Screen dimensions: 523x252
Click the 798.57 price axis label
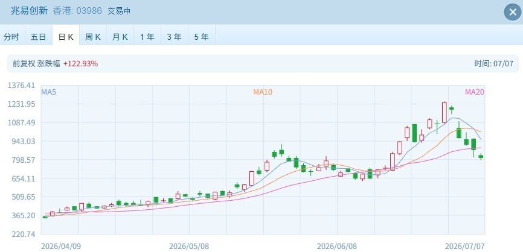point(23,160)
